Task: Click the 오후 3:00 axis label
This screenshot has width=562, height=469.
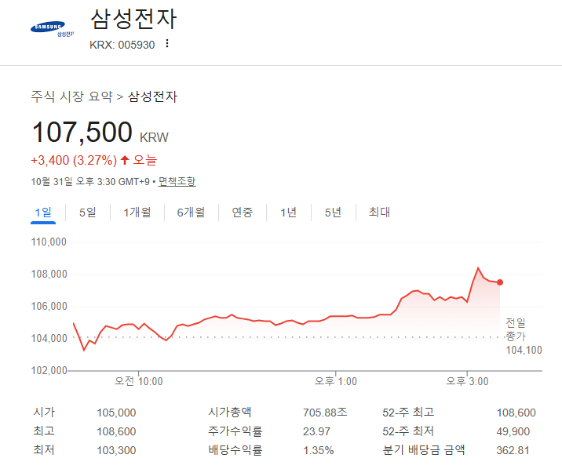Action: coord(467,381)
